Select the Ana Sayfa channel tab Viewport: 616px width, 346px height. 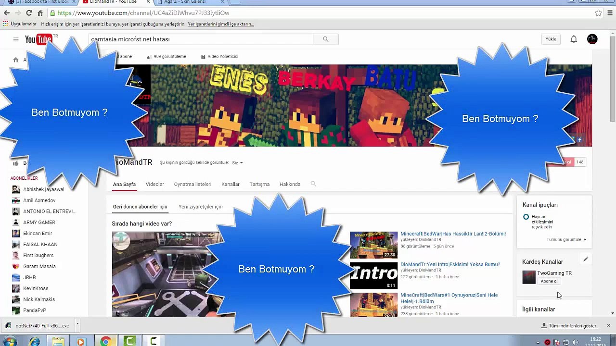[124, 184]
